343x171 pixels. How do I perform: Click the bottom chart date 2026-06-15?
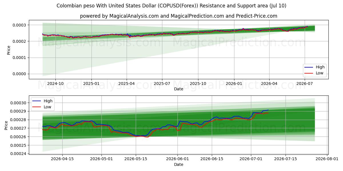click(212, 159)
